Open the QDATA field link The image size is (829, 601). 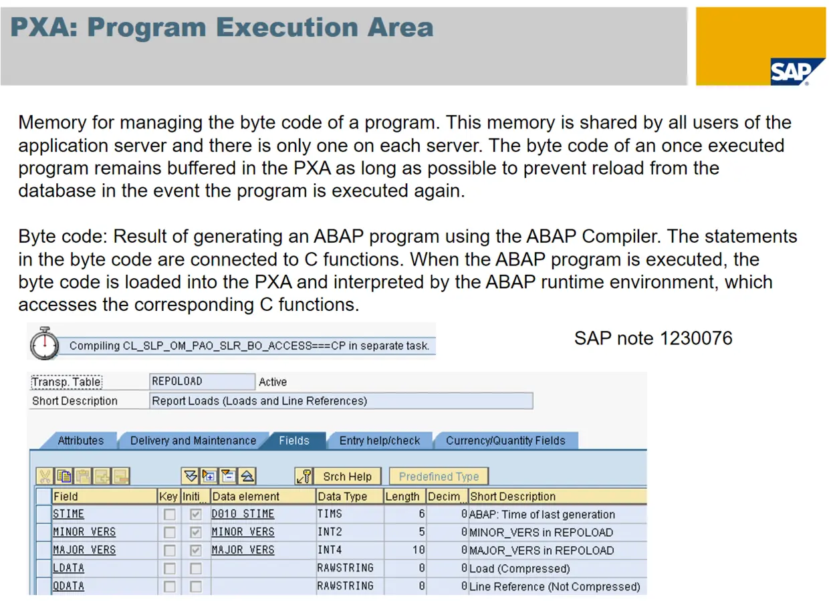point(69,586)
